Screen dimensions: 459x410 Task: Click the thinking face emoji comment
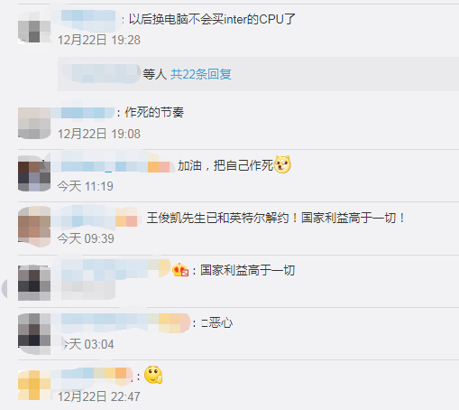click(153, 375)
